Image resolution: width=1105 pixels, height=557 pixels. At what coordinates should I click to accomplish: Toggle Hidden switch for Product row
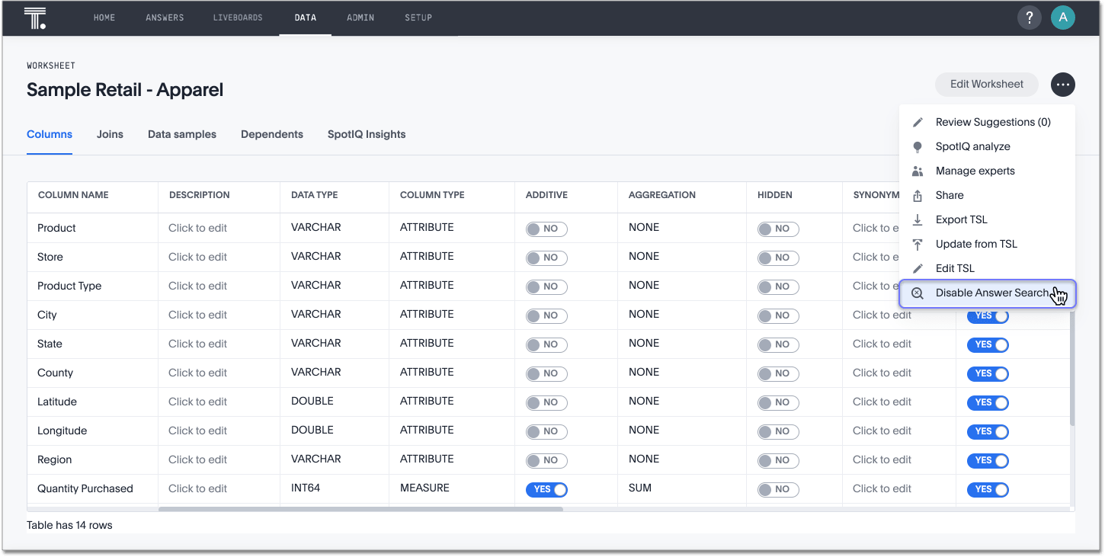click(x=777, y=229)
